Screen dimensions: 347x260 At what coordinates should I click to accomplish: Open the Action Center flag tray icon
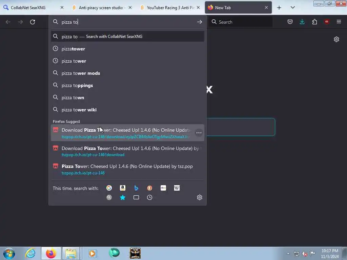(x=312, y=254)
